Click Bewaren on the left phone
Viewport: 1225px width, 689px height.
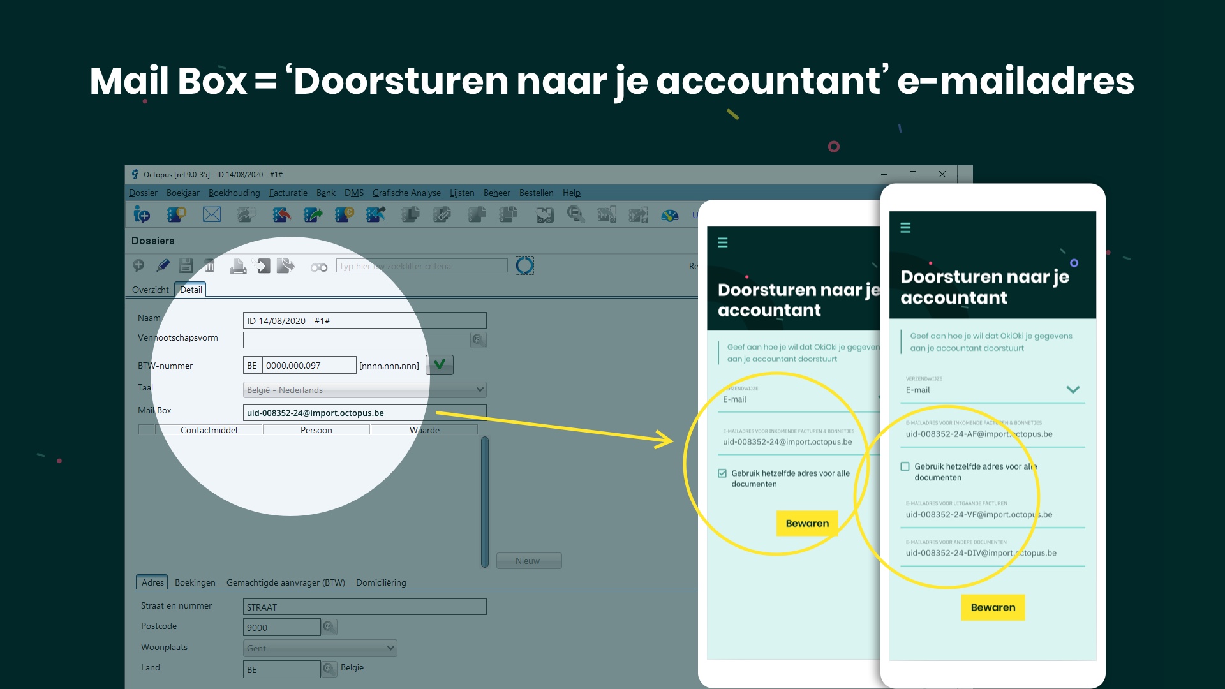[x=807, y=523]
